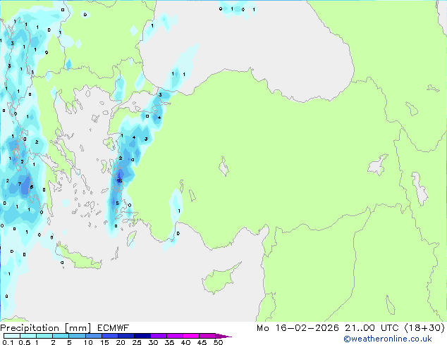Select legend swatch between 2 and 5
The width and height of the screenshot is (447, 345).
[61, 336]
